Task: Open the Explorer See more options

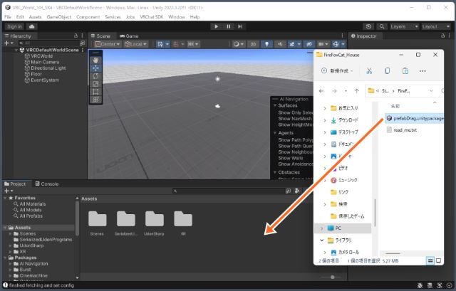Action: click(x=423, y=71)
